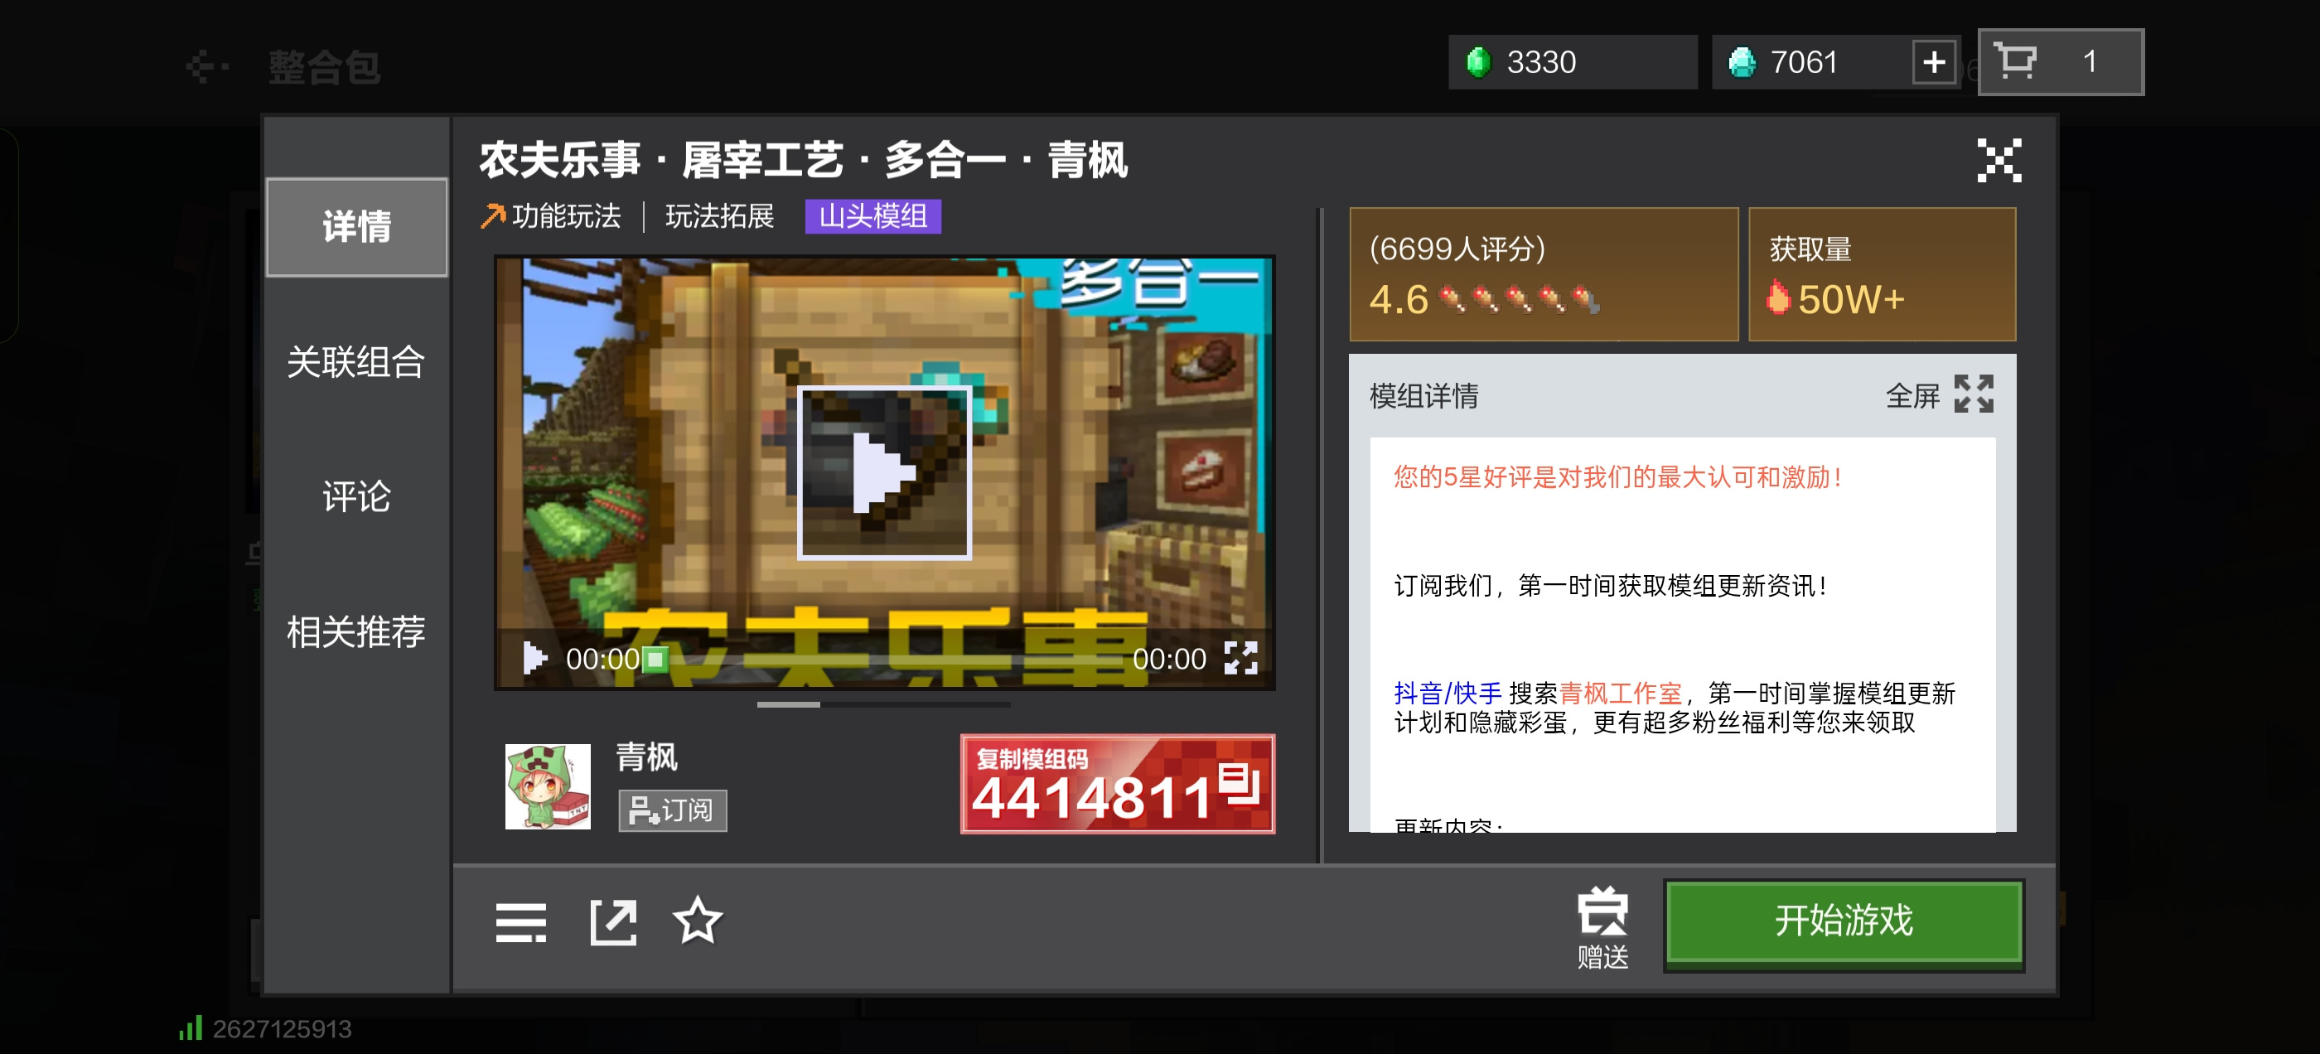Image resolution: width=2320 pixels, height=1054 pixels.
Task: Click the image carousel page indicator
Action: click(x=883, y=704)
